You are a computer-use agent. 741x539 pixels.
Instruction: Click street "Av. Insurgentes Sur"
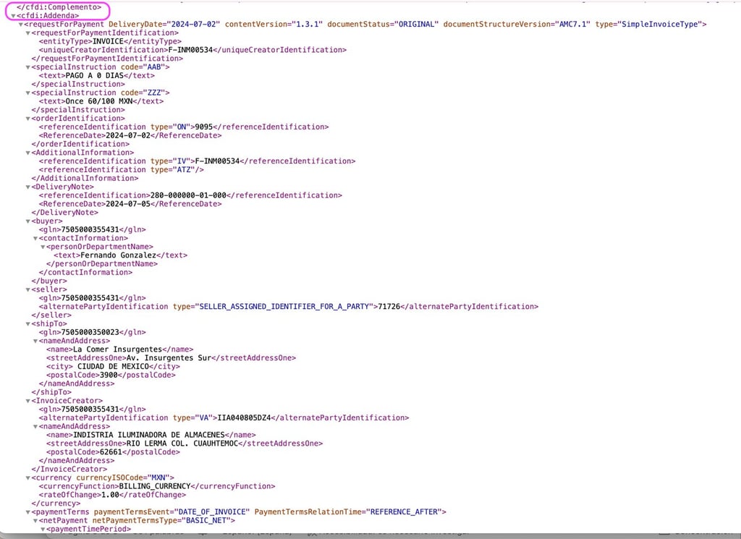pyautogui.click(x=169, y=358)
